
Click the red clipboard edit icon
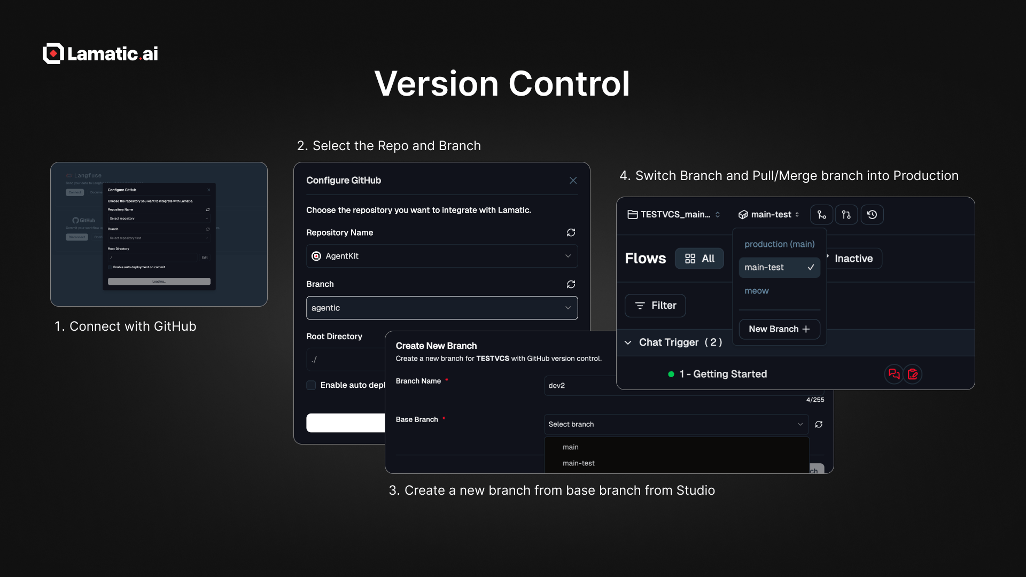pos(913,374)
